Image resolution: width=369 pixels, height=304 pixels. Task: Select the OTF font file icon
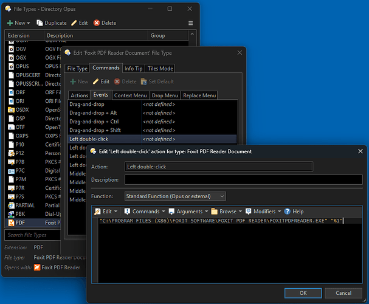pos(11,127)
